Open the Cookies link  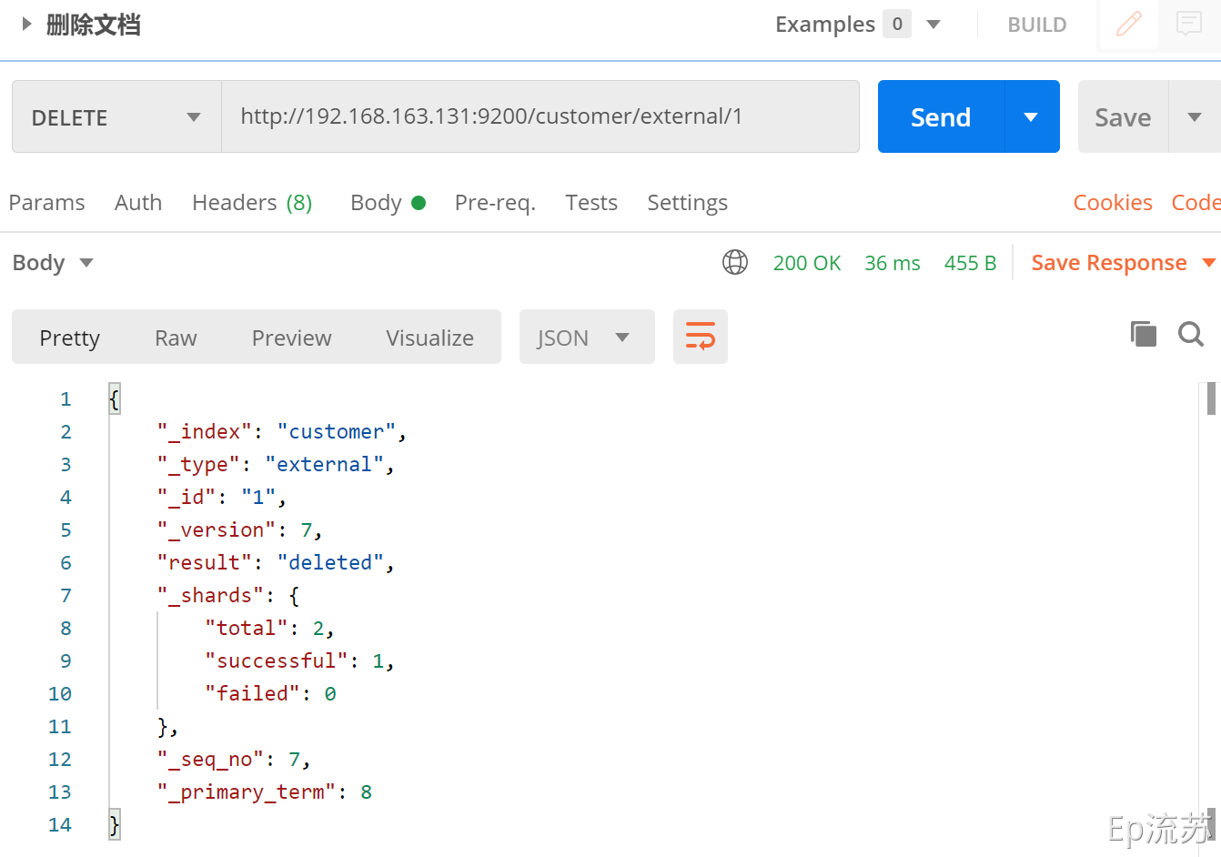[1112, 203]
